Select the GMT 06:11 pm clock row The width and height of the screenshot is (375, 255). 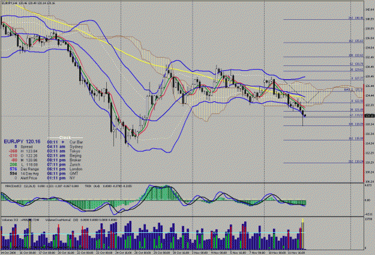point(63,173)
